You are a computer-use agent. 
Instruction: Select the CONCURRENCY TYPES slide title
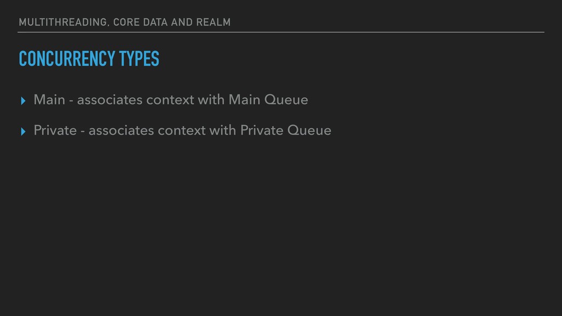click(x=89, y=59)
